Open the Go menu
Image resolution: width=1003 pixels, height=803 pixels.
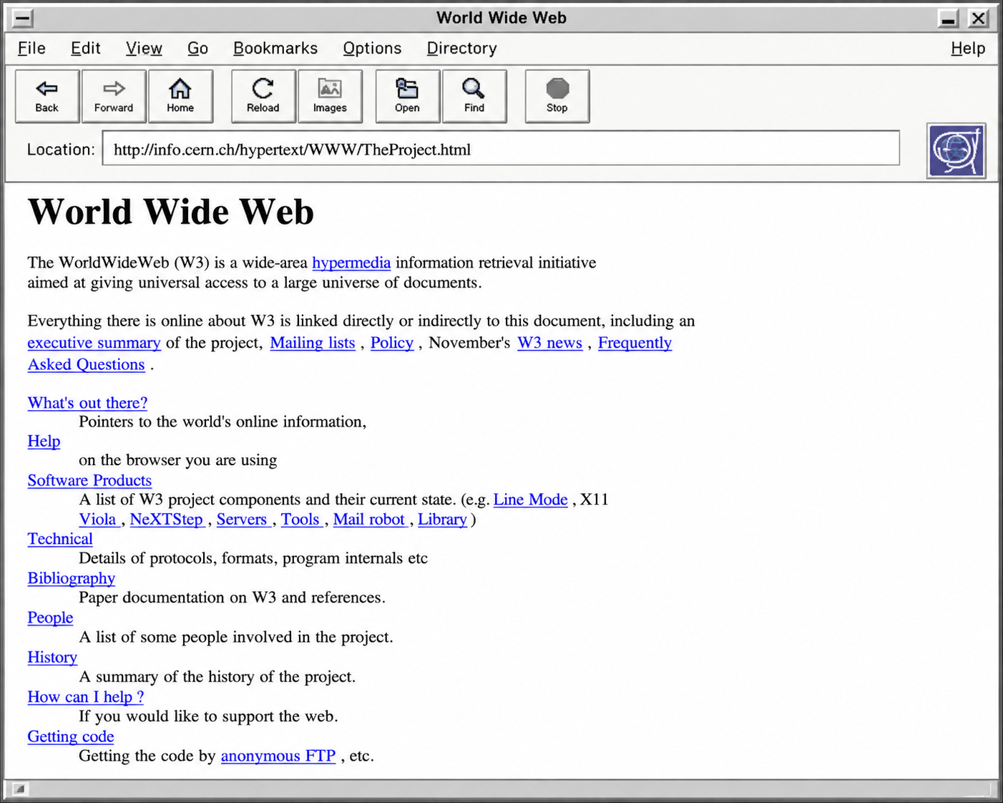click(x=197, y=48)
